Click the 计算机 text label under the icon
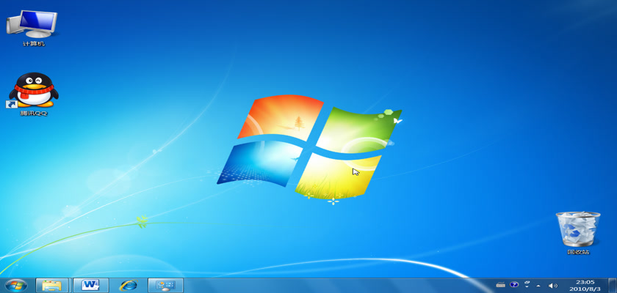 pyautogui.click(x=33, y=44)
